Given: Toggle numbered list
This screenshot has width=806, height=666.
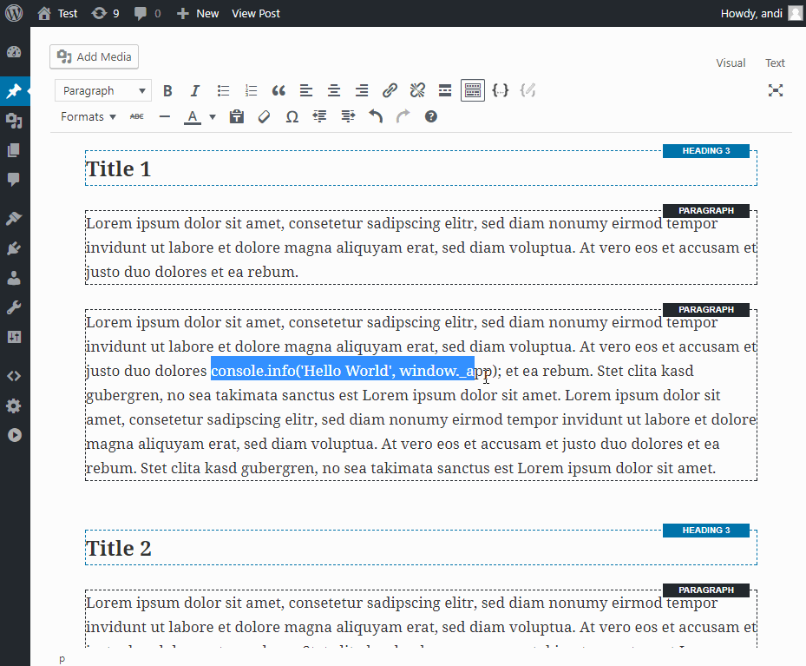Looking at the screenshot, I should tap(251, 91).
